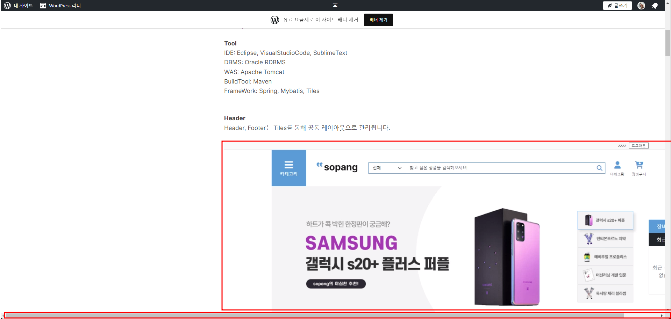Open WordPress 리더 from the top bar
The height and width of the screenshot is (319, 671).
60,6
